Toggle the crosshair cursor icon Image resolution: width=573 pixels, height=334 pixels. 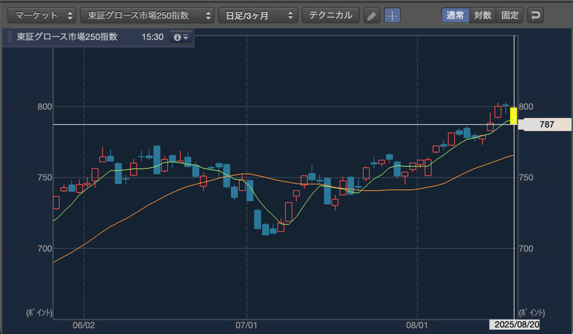point(392,15)
